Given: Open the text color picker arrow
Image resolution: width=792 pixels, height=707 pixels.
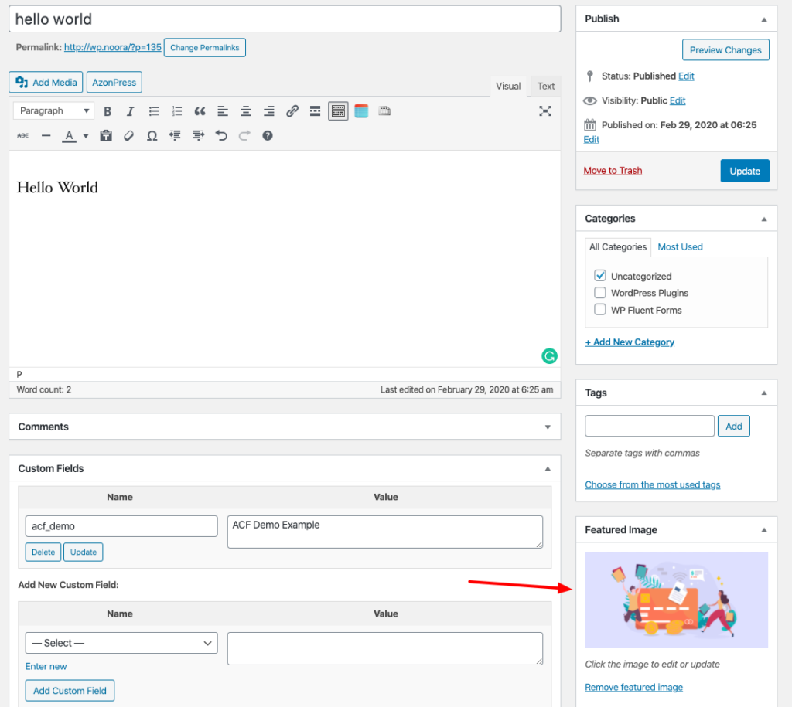Looking at the screenshot, I should point(85,136).
